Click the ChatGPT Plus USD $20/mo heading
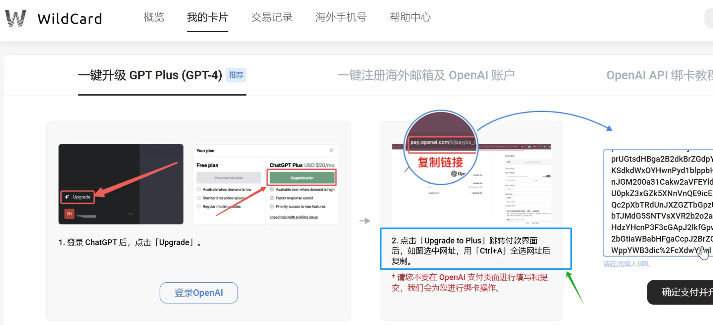 (x=302, y=165)
